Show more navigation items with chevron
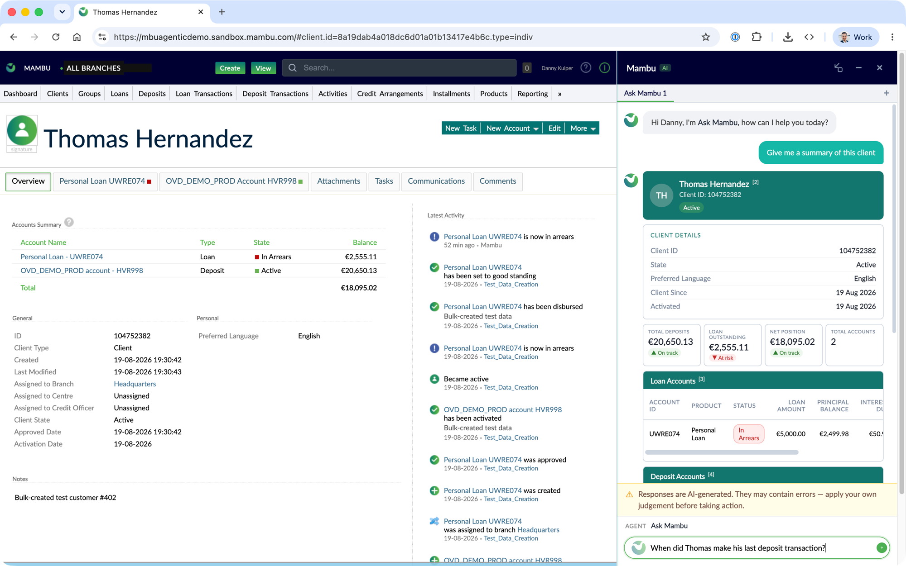The height and width of the screenshot is (566, 906). [559, 94]
